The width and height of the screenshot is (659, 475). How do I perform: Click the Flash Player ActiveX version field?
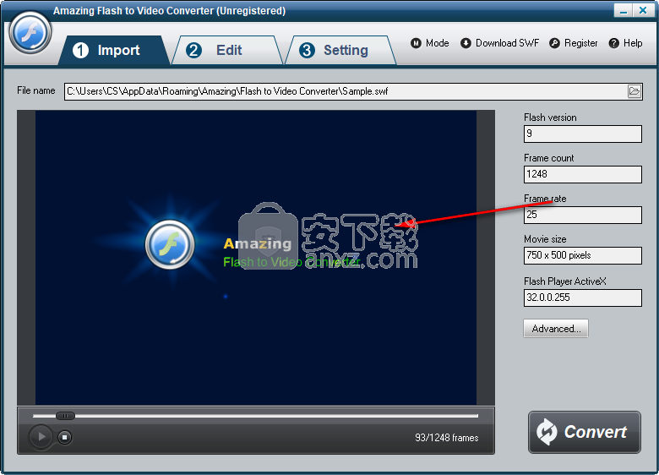[x=582, y=298]
